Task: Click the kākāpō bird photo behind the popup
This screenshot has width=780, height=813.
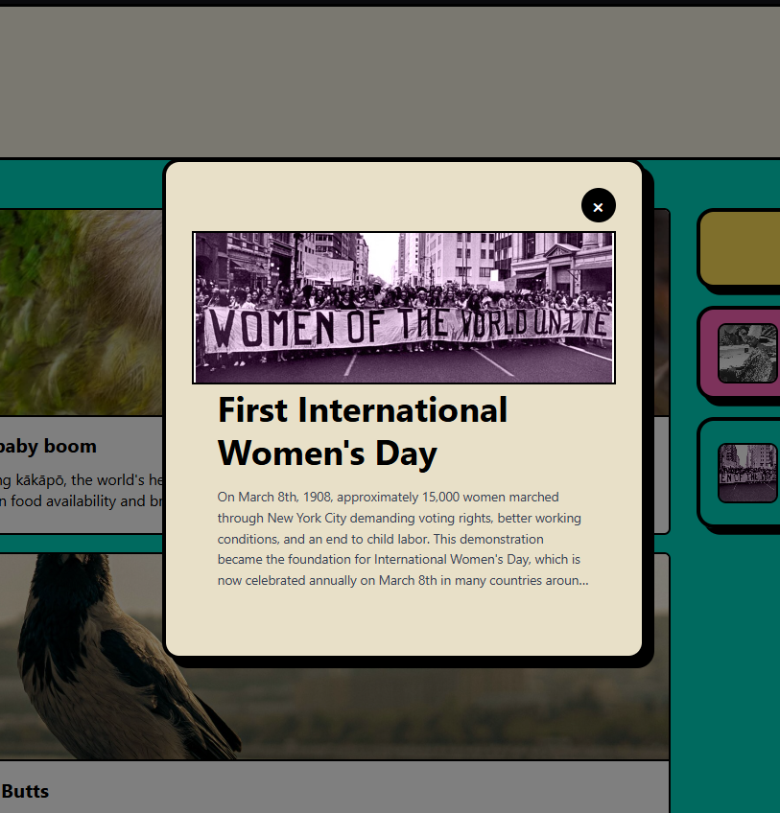Action: 82,313
